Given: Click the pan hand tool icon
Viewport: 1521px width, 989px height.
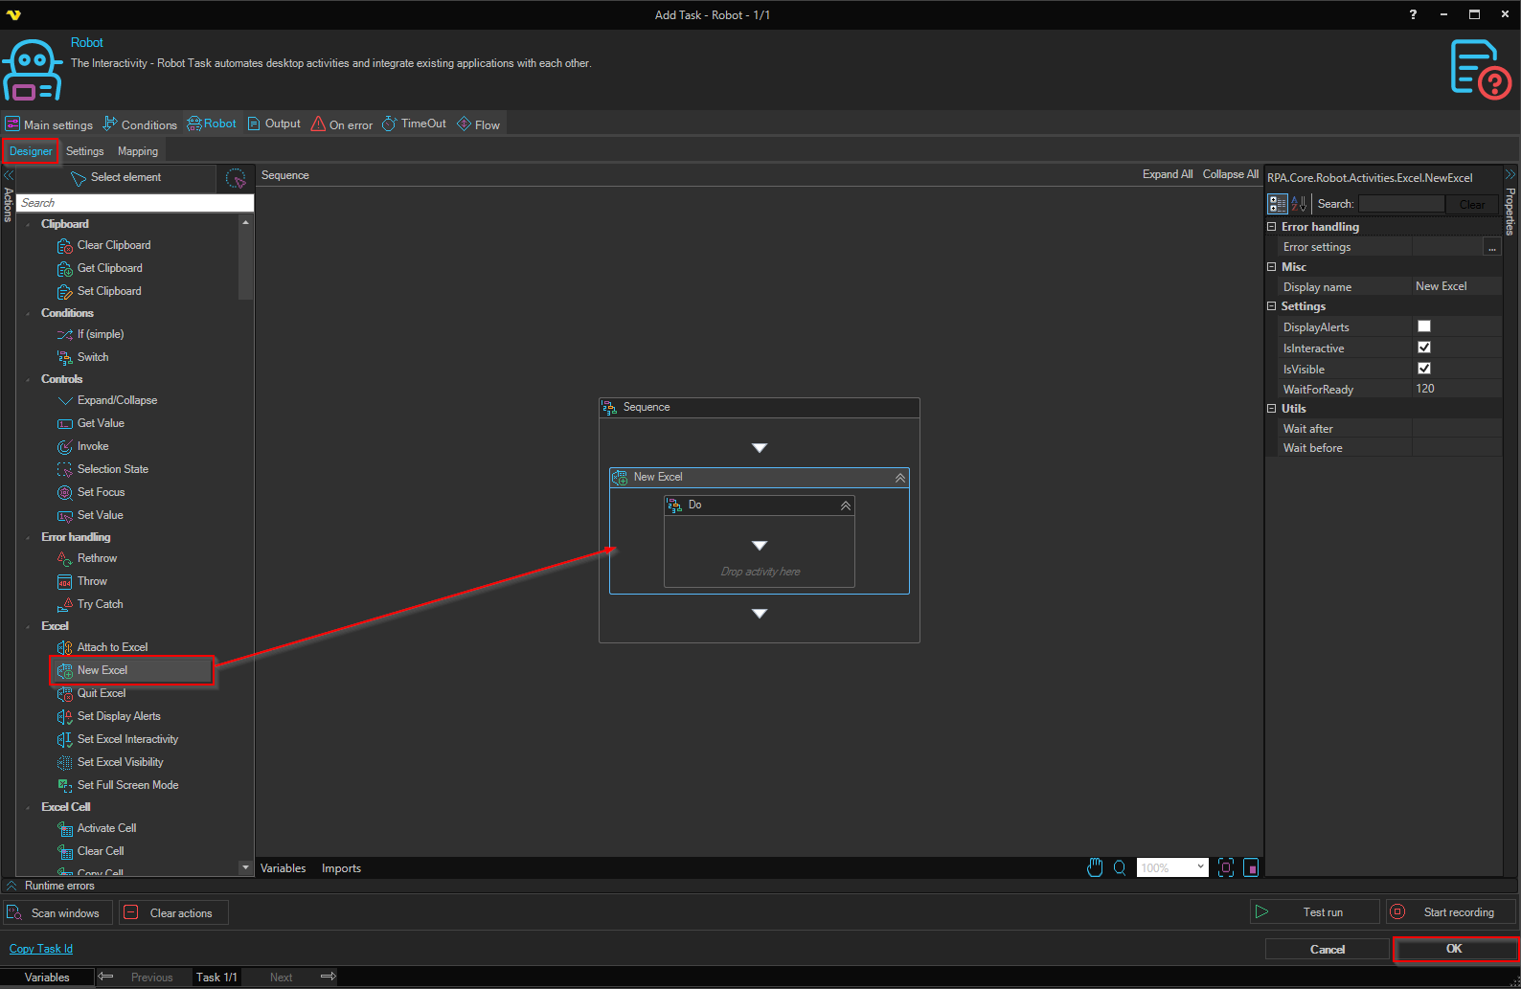Looking at the screenshot, I should (x=1095, y=867).
